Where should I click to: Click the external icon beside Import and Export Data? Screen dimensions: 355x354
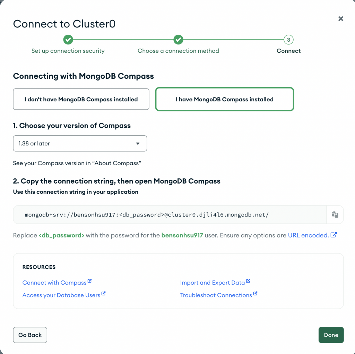coord(248,281)
